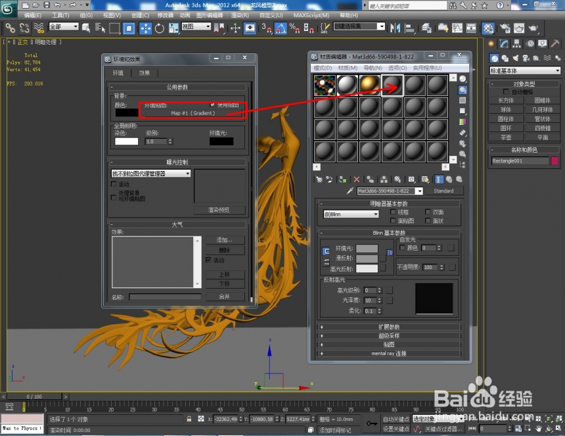This screenshot has height=436, width=565.
Task: Open the Material Editor toolbar icon
Action: click(488, 28)
